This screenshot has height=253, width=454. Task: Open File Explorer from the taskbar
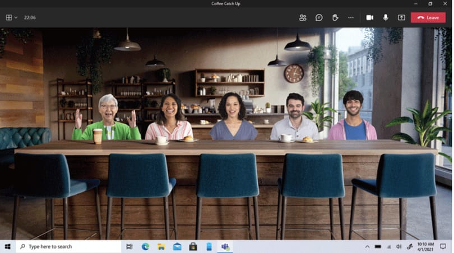coord(161,247)
